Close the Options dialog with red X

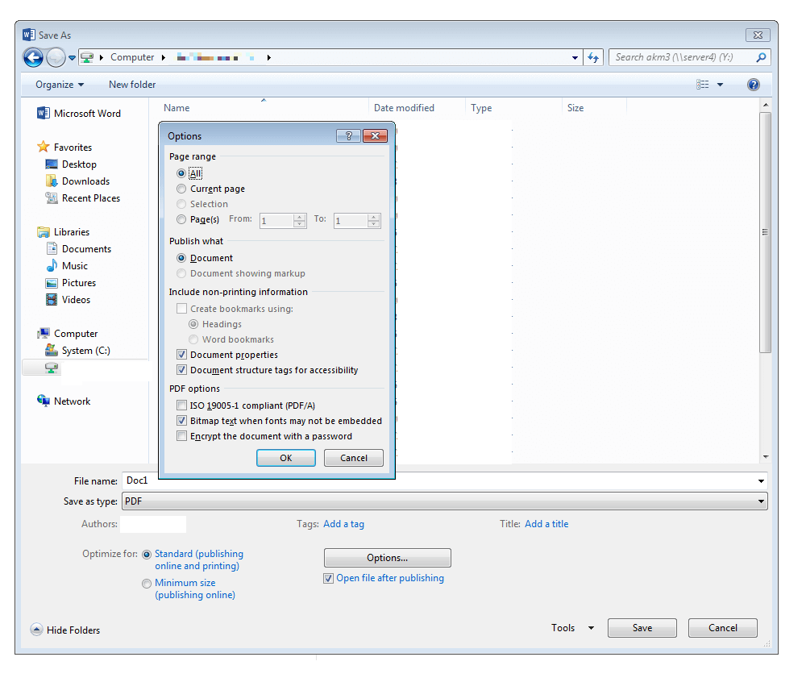click(375, 135)
